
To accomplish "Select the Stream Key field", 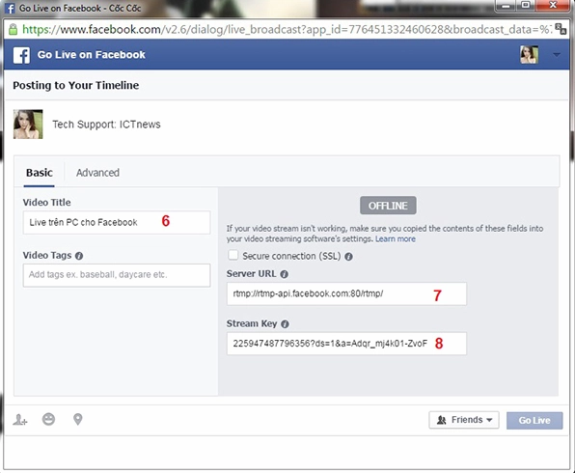I will click(x=346, y=344).
